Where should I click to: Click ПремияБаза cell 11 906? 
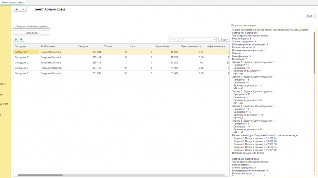[x=166, y=68]
